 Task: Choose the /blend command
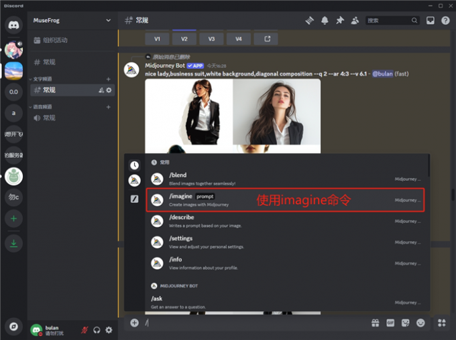(285, 179)
